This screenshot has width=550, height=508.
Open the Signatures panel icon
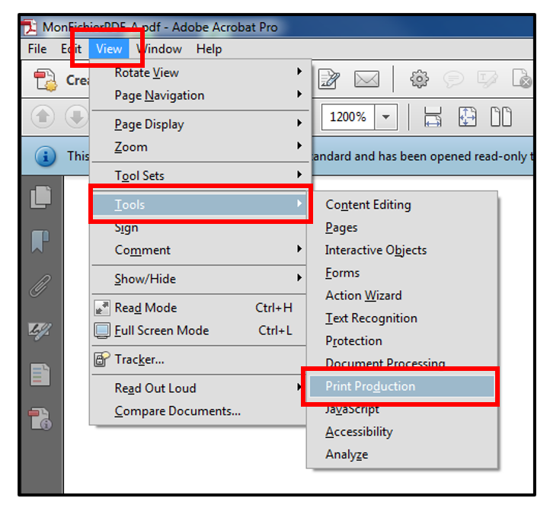pos(41,330)
